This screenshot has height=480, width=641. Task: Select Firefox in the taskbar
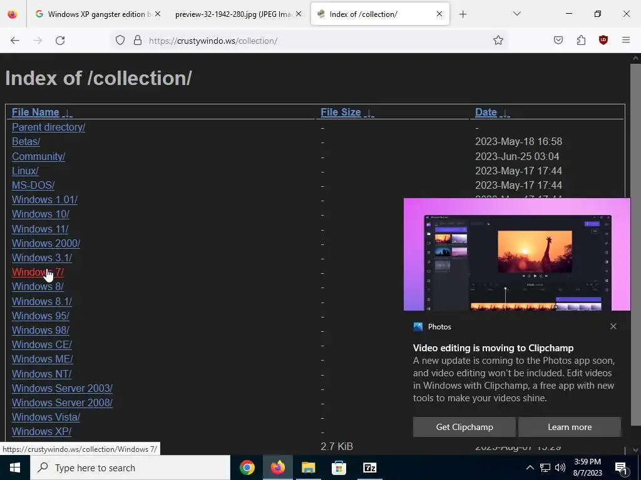pos(277,467)
